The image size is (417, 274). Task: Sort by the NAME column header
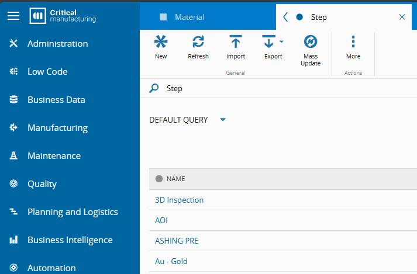click(x=175, y=179)
